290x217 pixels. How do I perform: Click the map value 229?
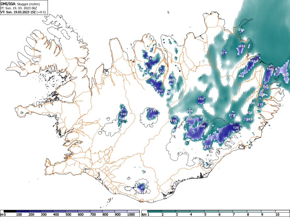(163, 72)
